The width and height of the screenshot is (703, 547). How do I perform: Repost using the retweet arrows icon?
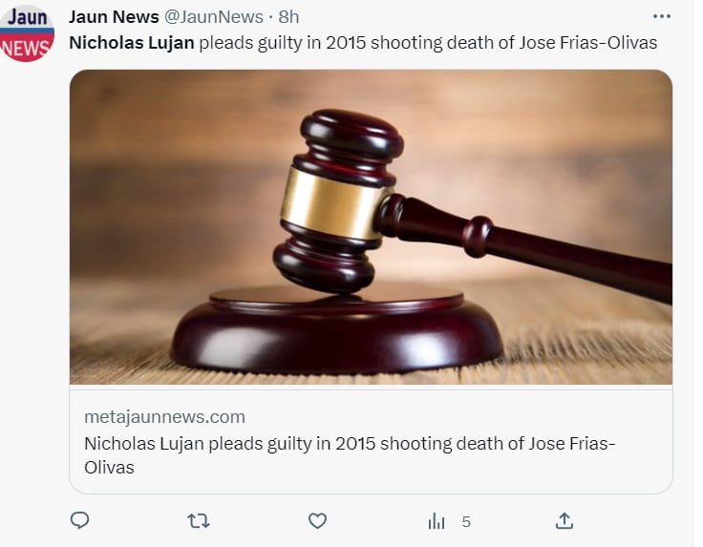[x=198, y=521]
